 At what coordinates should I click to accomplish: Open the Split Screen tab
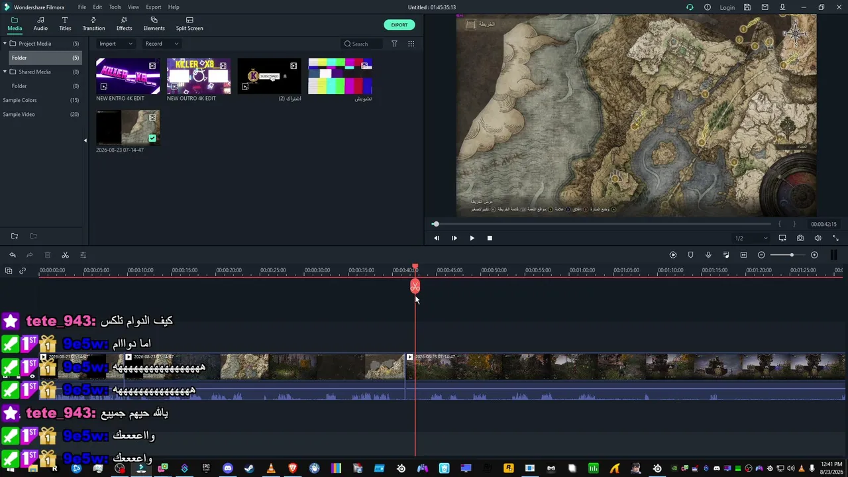pos(189,24)
